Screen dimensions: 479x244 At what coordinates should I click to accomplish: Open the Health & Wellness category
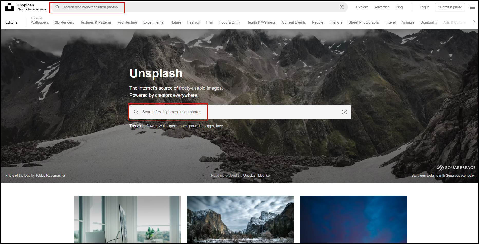pyautogui.click(x=261, y=22)
